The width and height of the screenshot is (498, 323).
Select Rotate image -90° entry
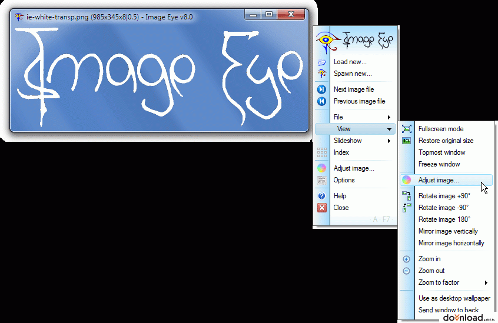pyautogui.click(x=446, y=208)
